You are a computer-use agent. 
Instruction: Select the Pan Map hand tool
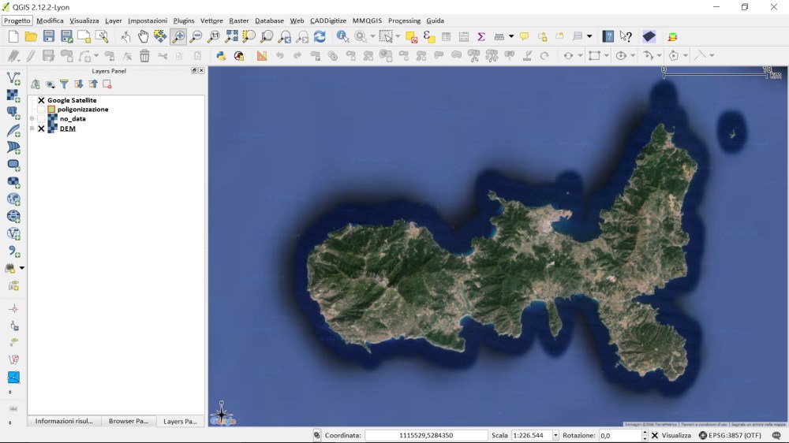coord(143,36)
